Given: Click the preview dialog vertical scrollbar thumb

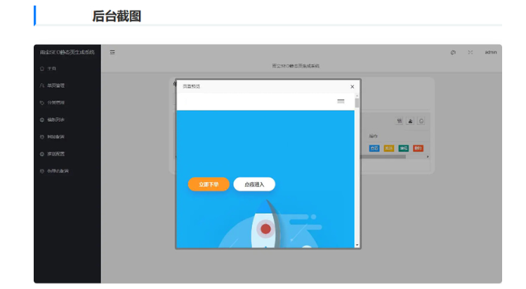Looking at the screenshot, I should [357, 103].
